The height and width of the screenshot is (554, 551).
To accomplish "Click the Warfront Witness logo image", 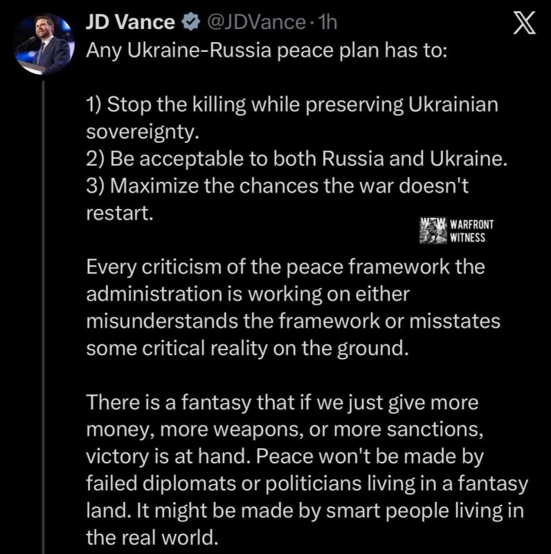I will click(433, 231).
